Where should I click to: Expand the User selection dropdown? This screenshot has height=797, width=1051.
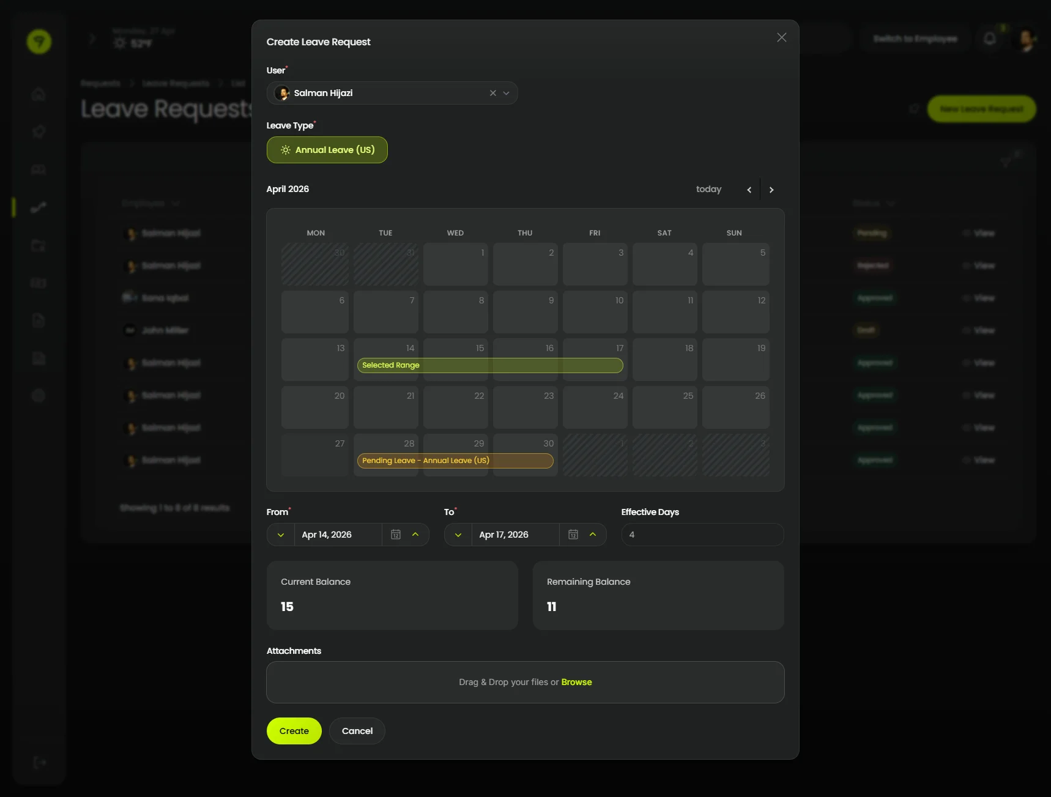click(507, 93)
